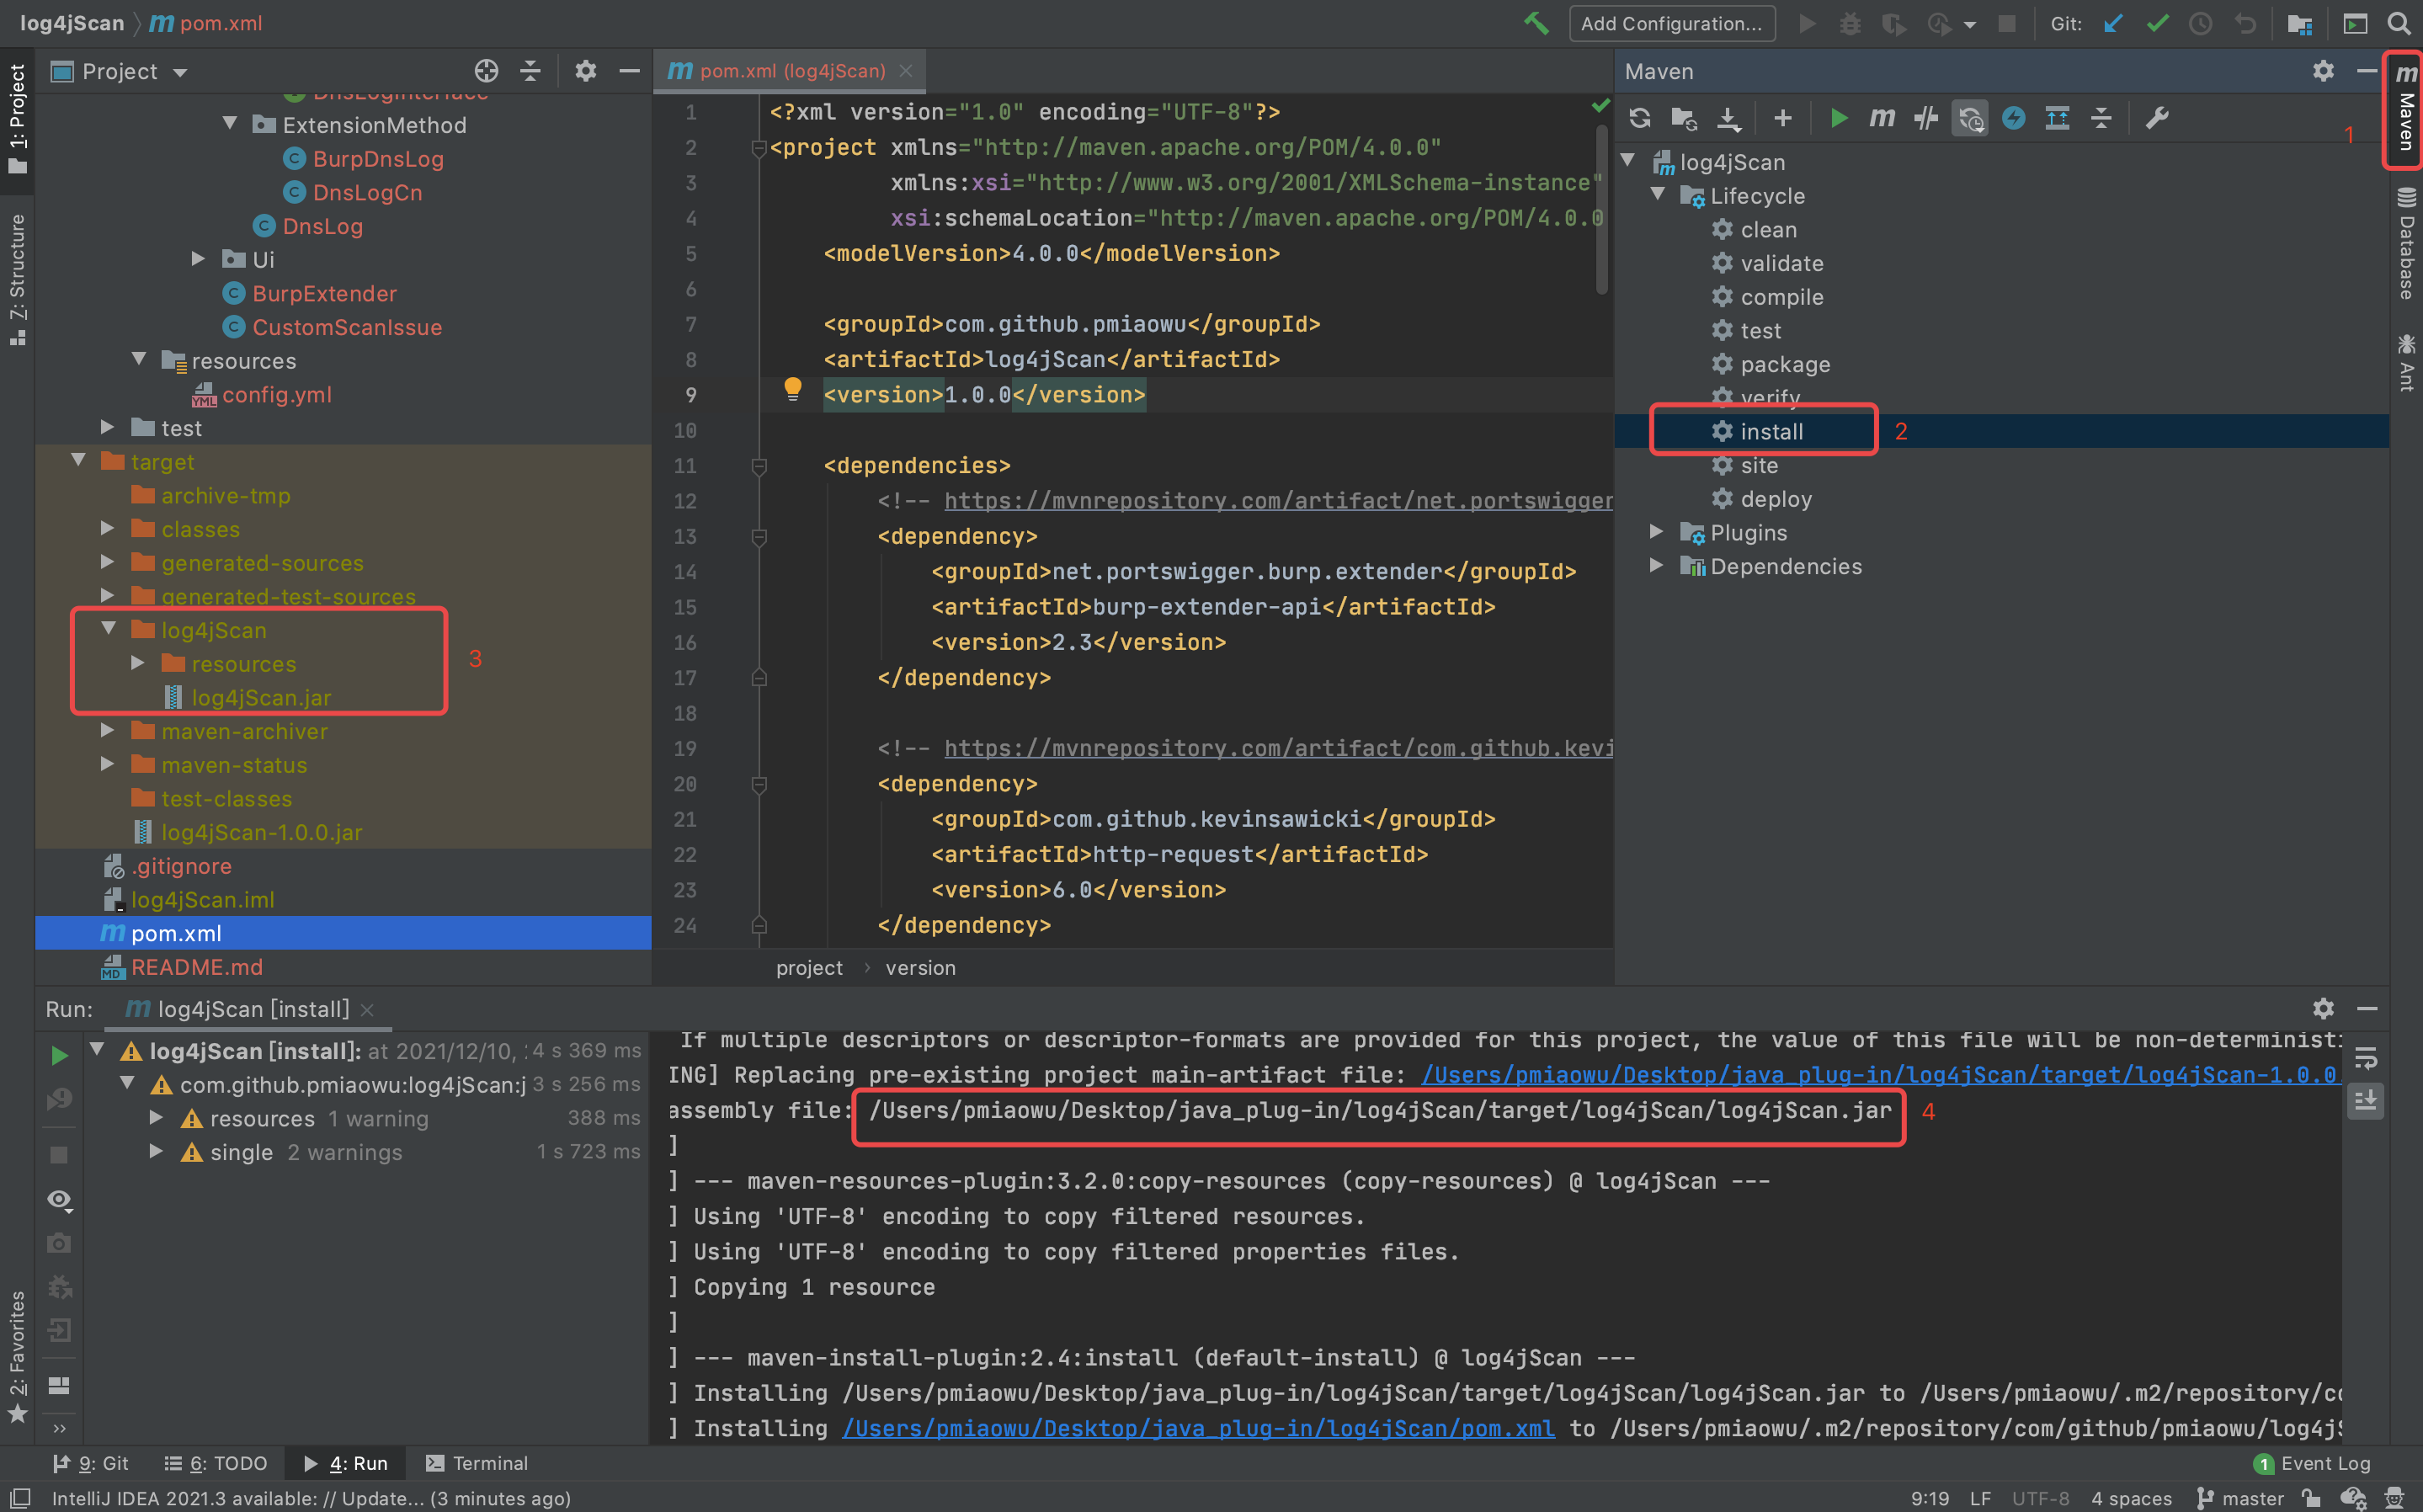Open Maven Settings wrench icon

[x=2157, y=118]
